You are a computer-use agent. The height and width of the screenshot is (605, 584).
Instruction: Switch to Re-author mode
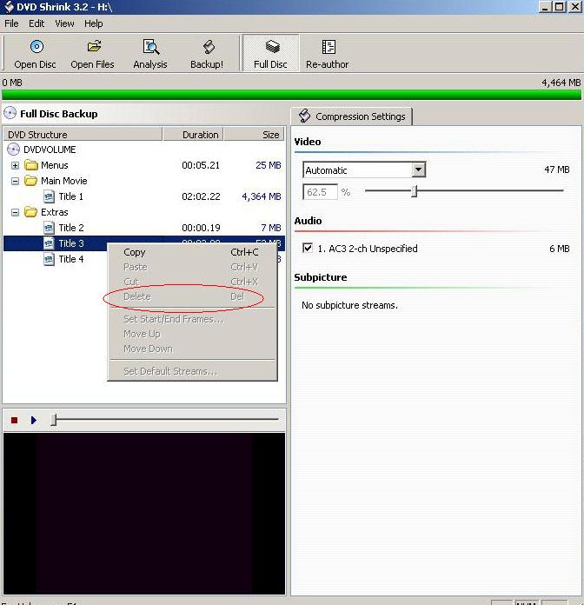coord(327,54)
